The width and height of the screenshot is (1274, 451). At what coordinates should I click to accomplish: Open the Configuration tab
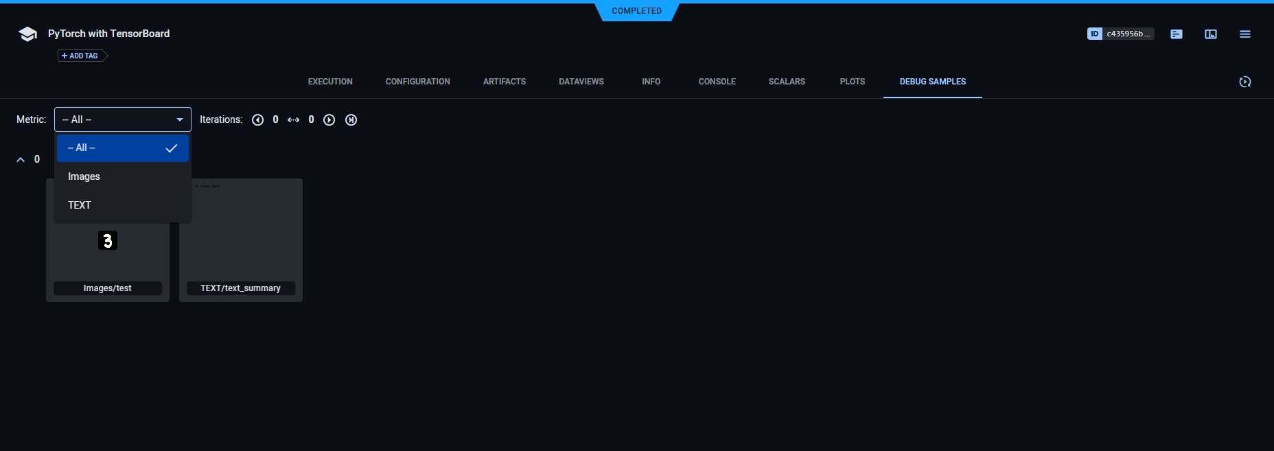[x=417, y=82]
